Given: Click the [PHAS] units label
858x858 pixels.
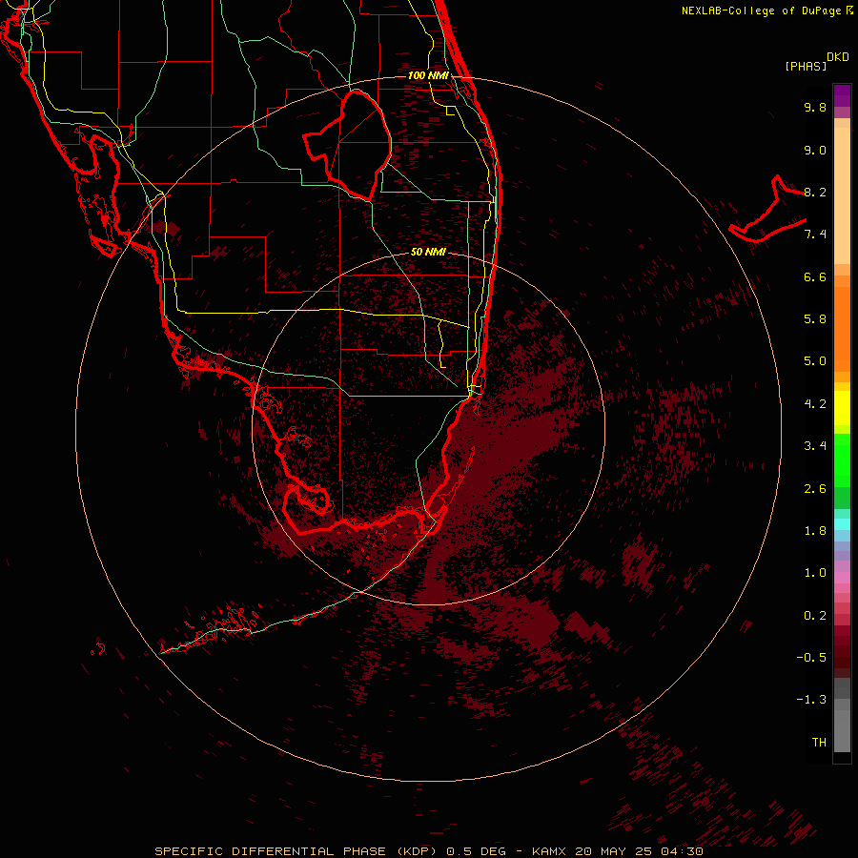Looking at the screenshot, I should pyautogui.click(x=806, y=66).
